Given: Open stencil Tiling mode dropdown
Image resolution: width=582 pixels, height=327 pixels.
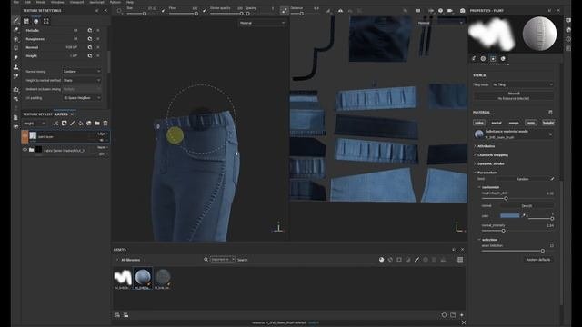Looking at the screenshot, I should coord(523,84).
